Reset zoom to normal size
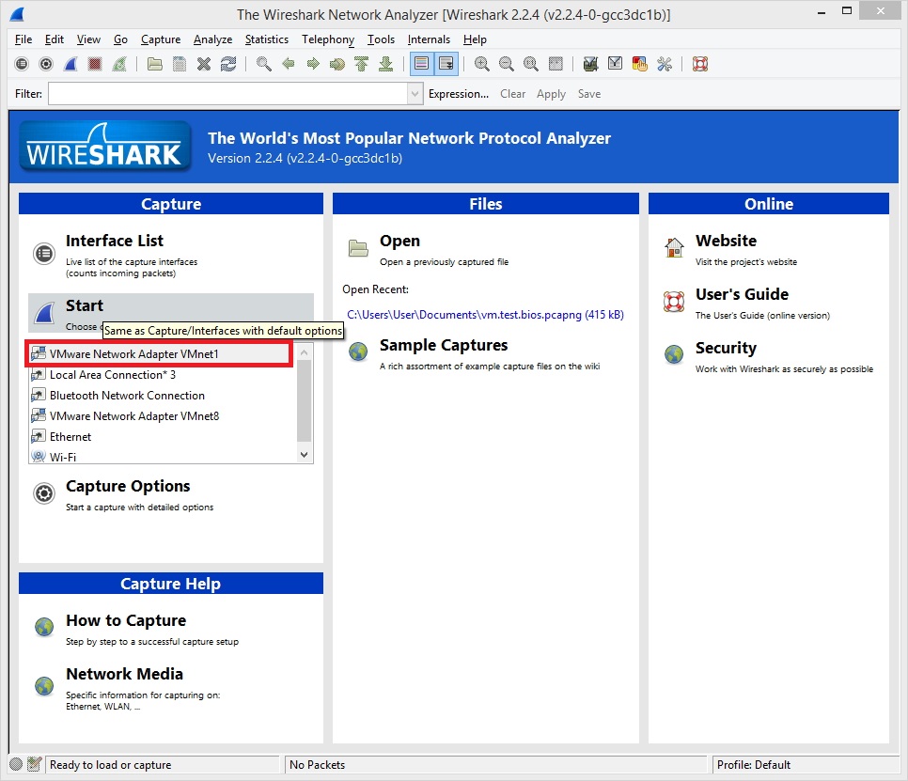This screenshot has width=908, height=781. point(530,64)
